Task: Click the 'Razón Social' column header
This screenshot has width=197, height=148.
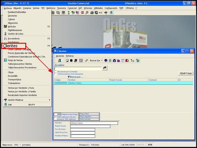Action: coord(128,80)
